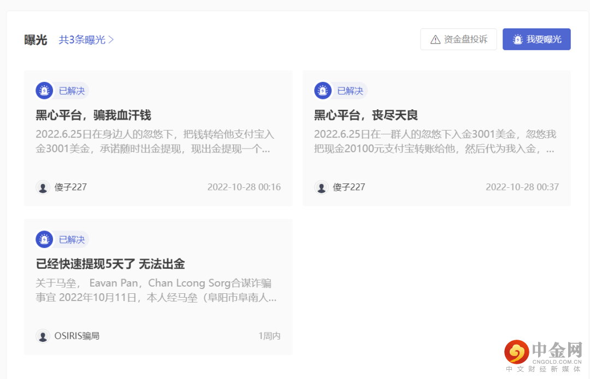Click the 资金盘投诉 button

coord(458,39)
